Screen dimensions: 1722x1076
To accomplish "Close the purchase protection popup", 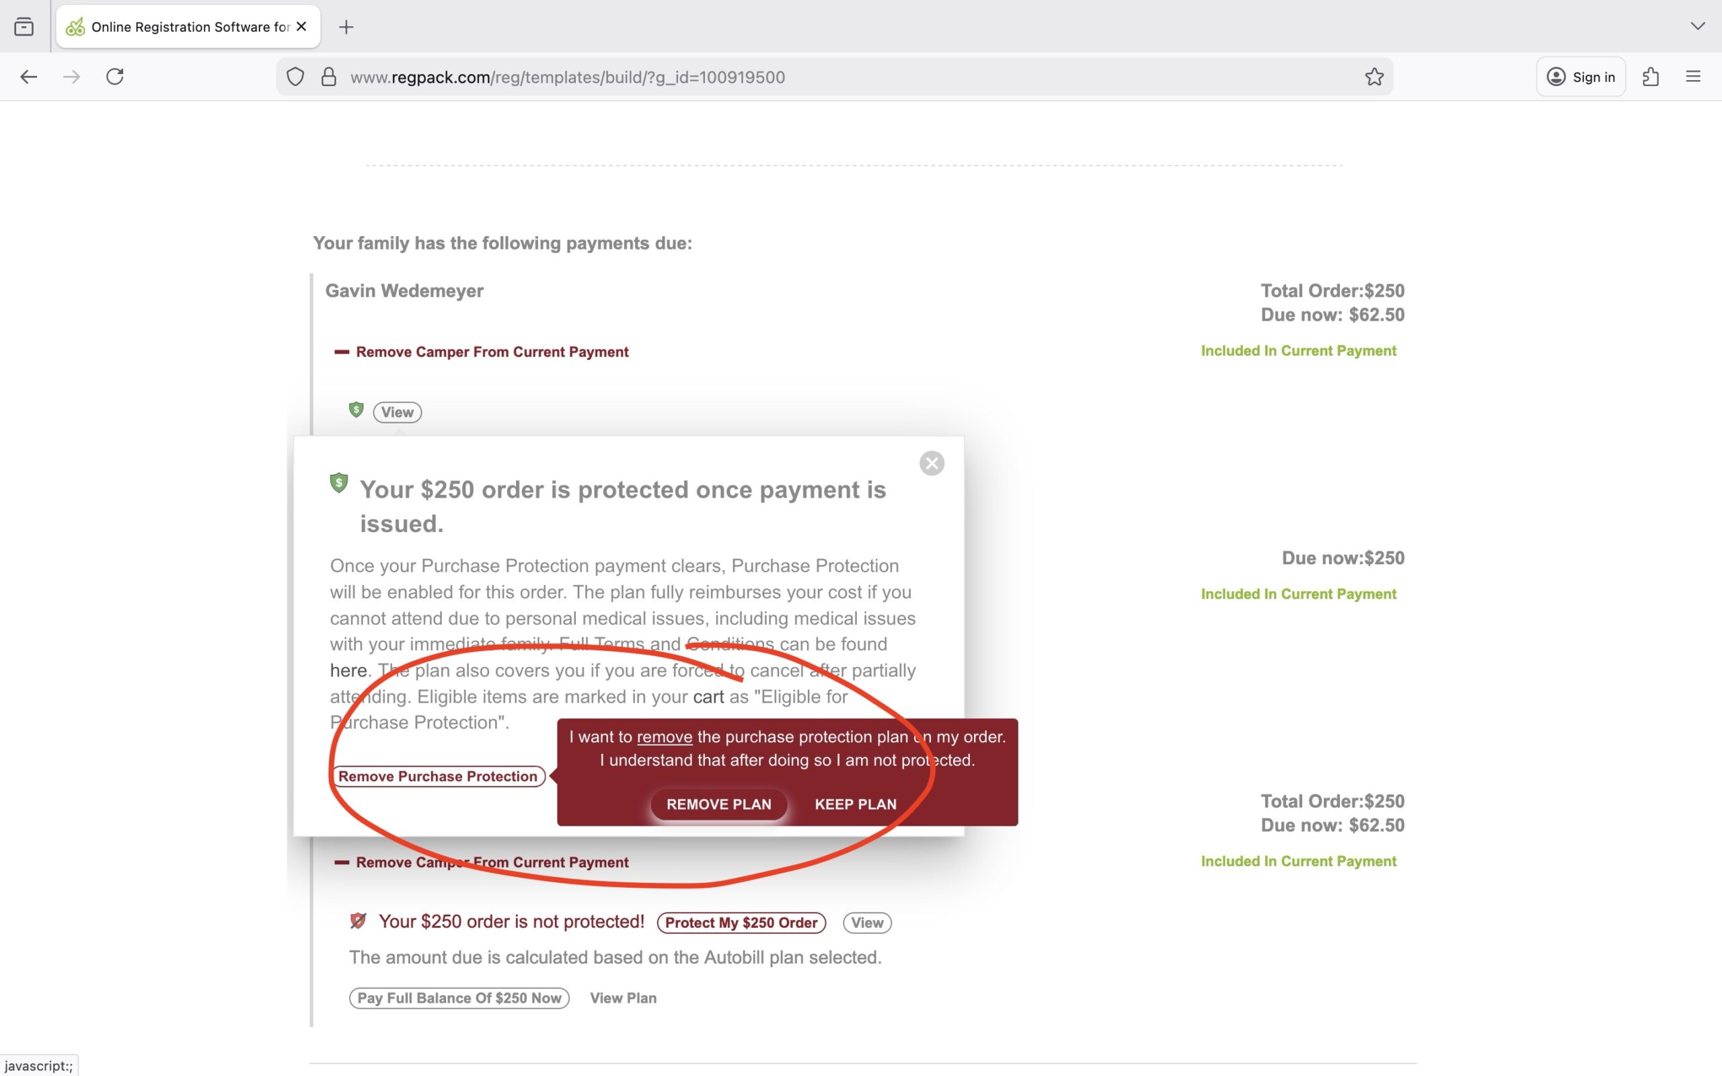I will (x=932, y=463).
